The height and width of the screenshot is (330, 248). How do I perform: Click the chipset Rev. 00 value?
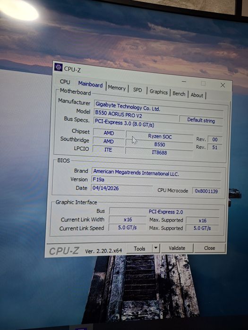pyautogui.click(x=214, y=140)
